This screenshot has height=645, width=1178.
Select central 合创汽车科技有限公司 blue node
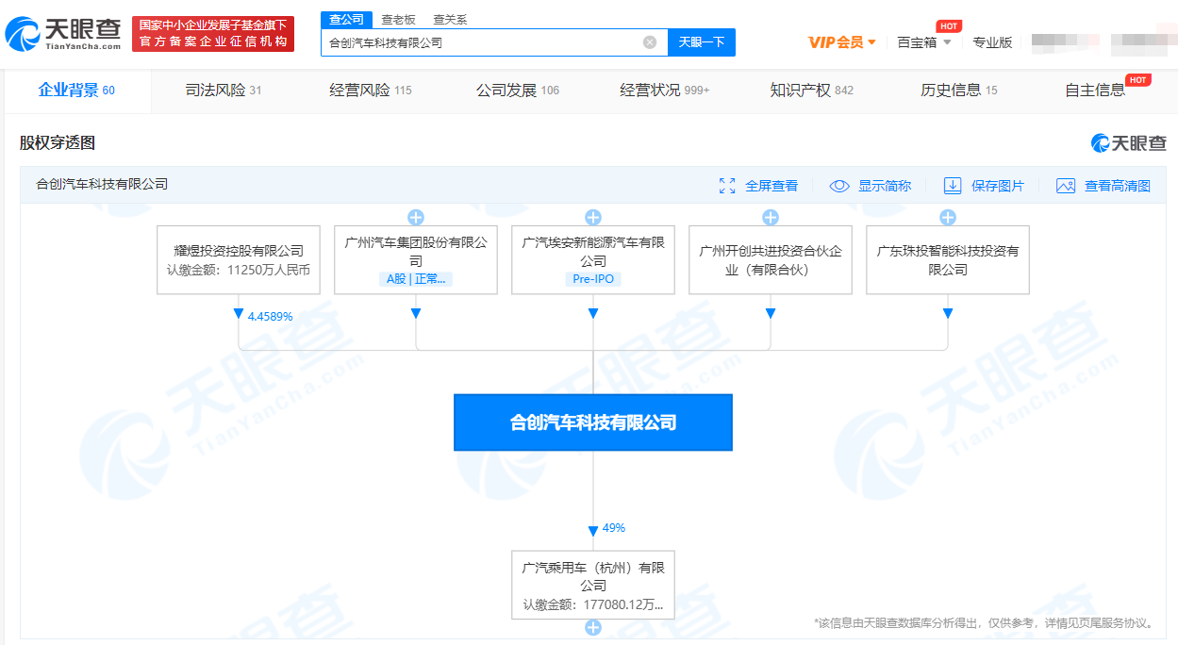[593, 422]
